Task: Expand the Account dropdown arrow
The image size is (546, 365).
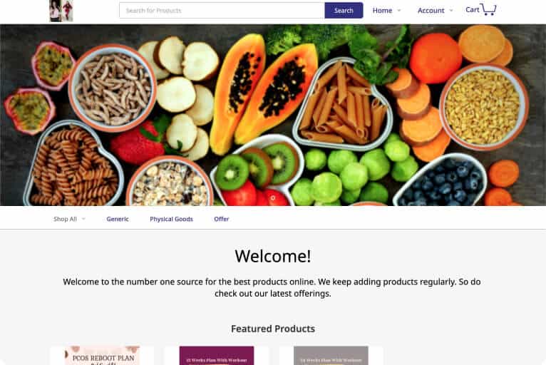Action: coord(451,11)
